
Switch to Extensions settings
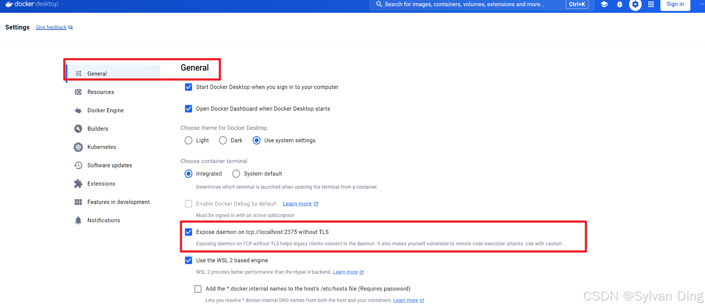click(x=113, y=184)
